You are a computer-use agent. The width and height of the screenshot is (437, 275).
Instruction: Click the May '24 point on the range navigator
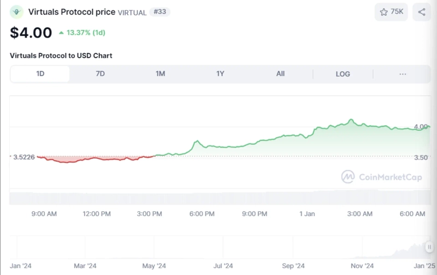point(154,266)
